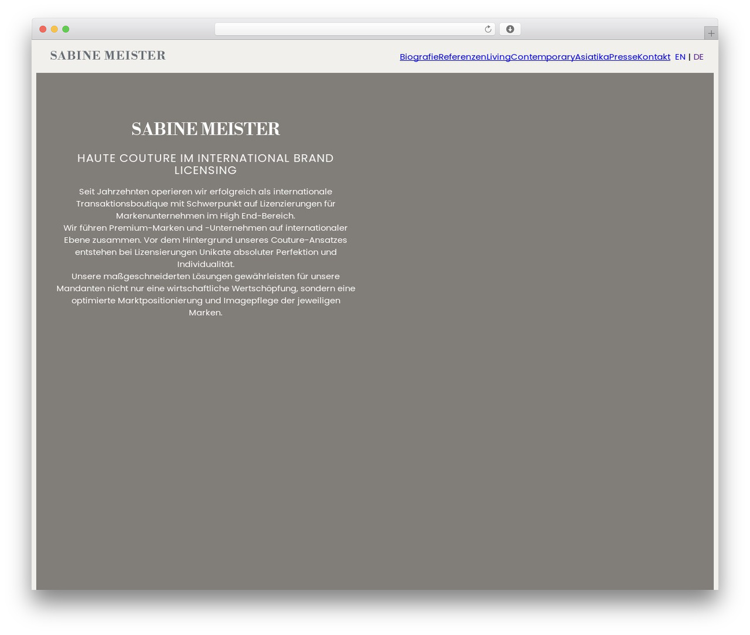The height and width of the screenshot is (635, 750).
Task: Visit the Asiatika page
Action: click(592, 57)
